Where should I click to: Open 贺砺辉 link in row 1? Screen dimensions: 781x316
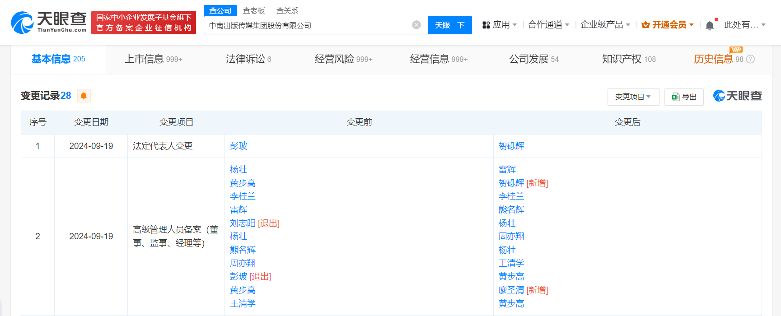coord(511,146)
